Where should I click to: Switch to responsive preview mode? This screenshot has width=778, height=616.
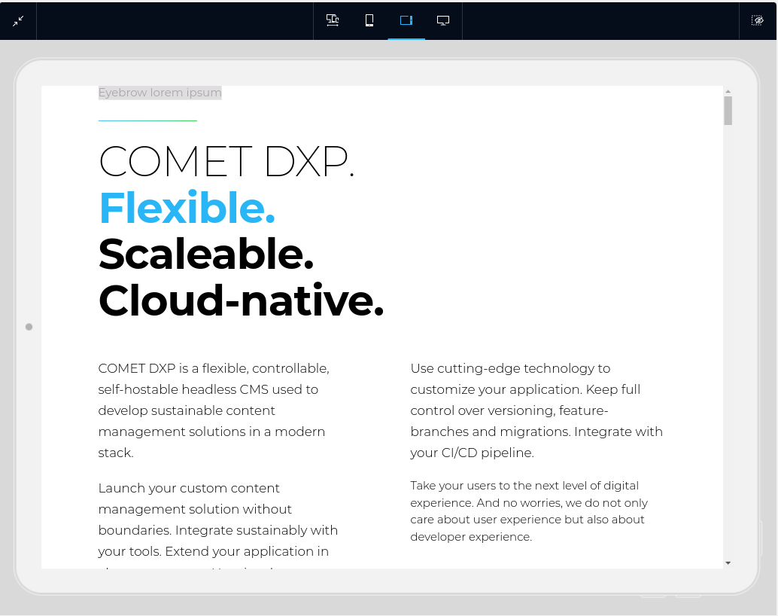(333, 20)
